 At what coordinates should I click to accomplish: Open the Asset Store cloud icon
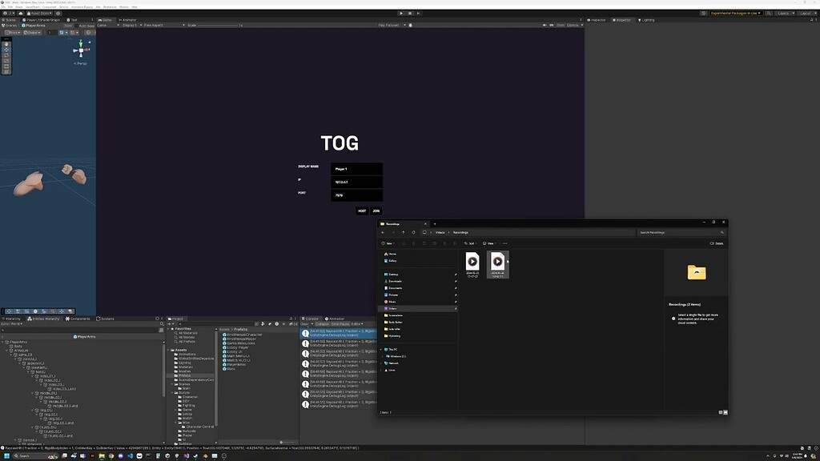pos(20,13)
